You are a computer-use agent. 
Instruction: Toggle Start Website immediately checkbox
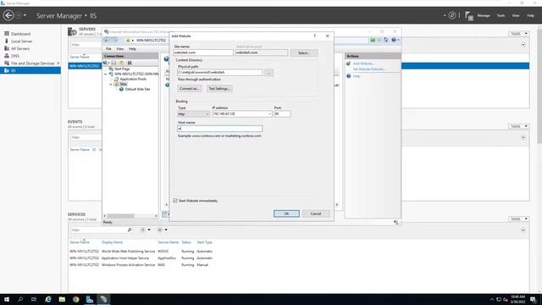pyautogui.click(x=175, y=201)
